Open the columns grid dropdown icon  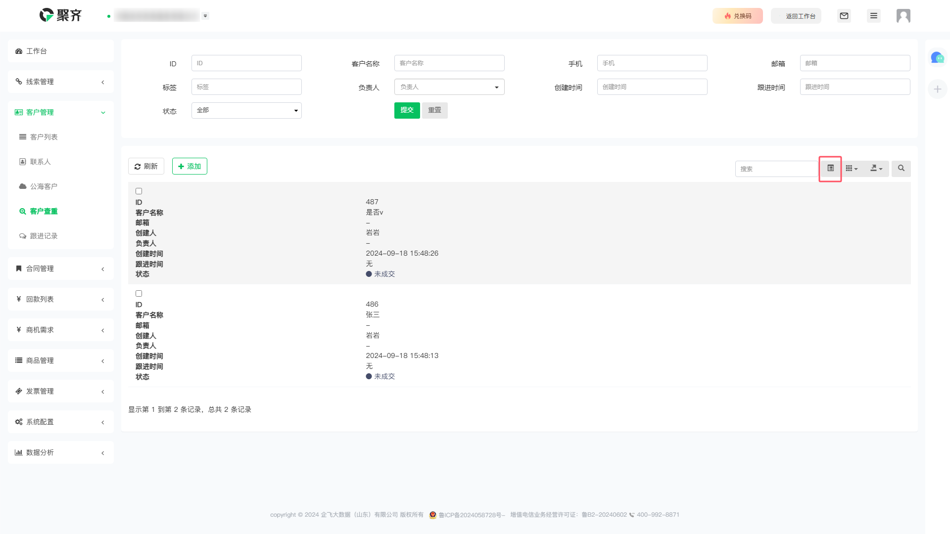852,169
